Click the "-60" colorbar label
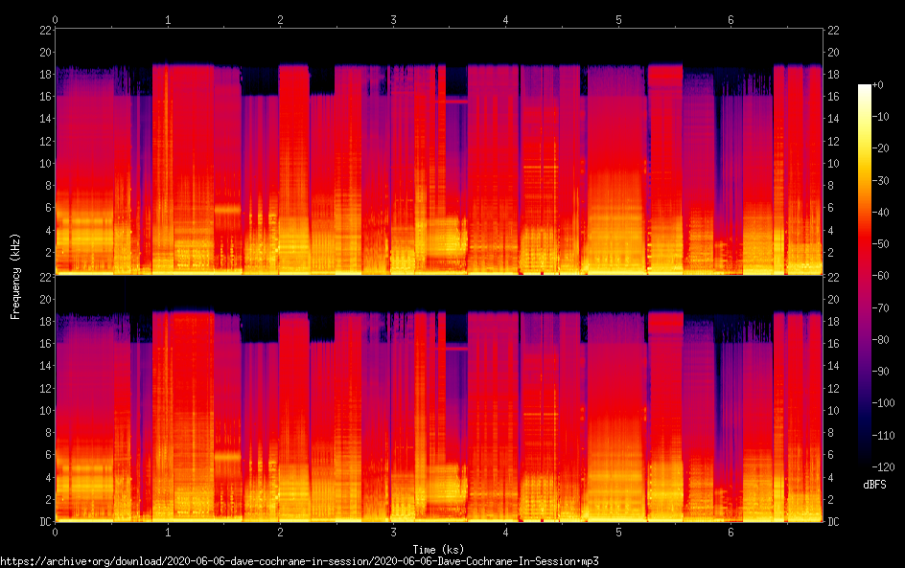905x568 pixels. coord(880,276)
